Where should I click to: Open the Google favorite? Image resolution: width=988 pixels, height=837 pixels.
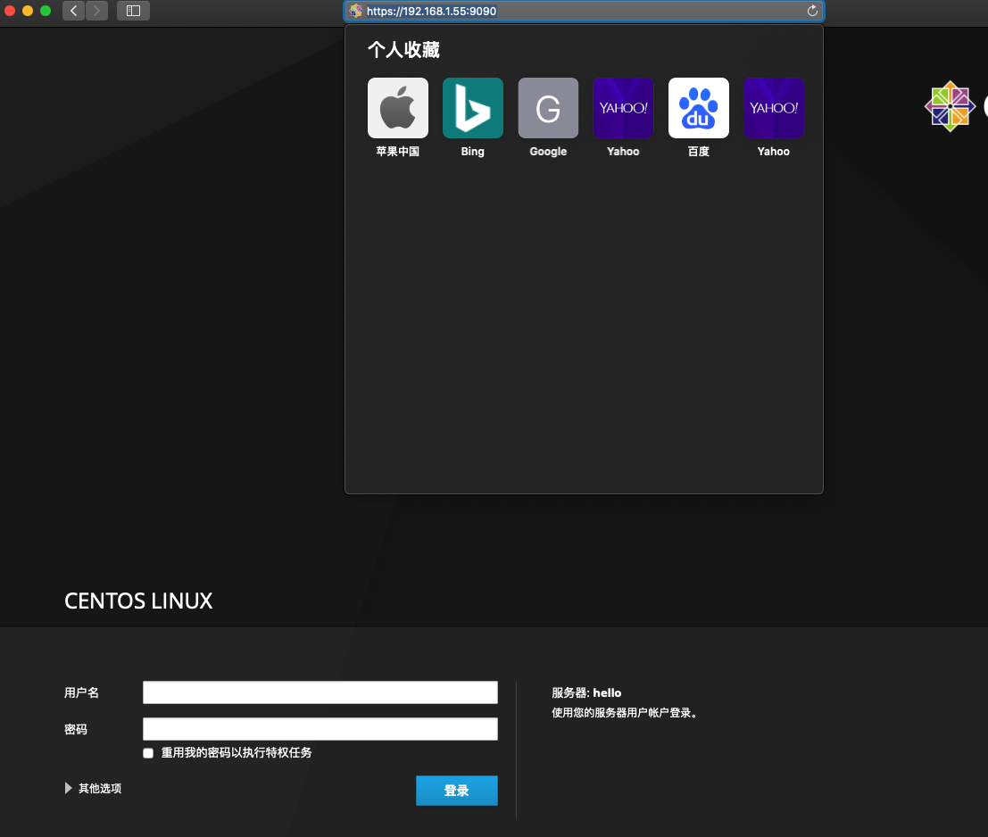(x=547, y=107)
